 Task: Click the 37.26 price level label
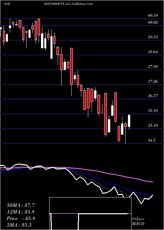click(153, 81)
